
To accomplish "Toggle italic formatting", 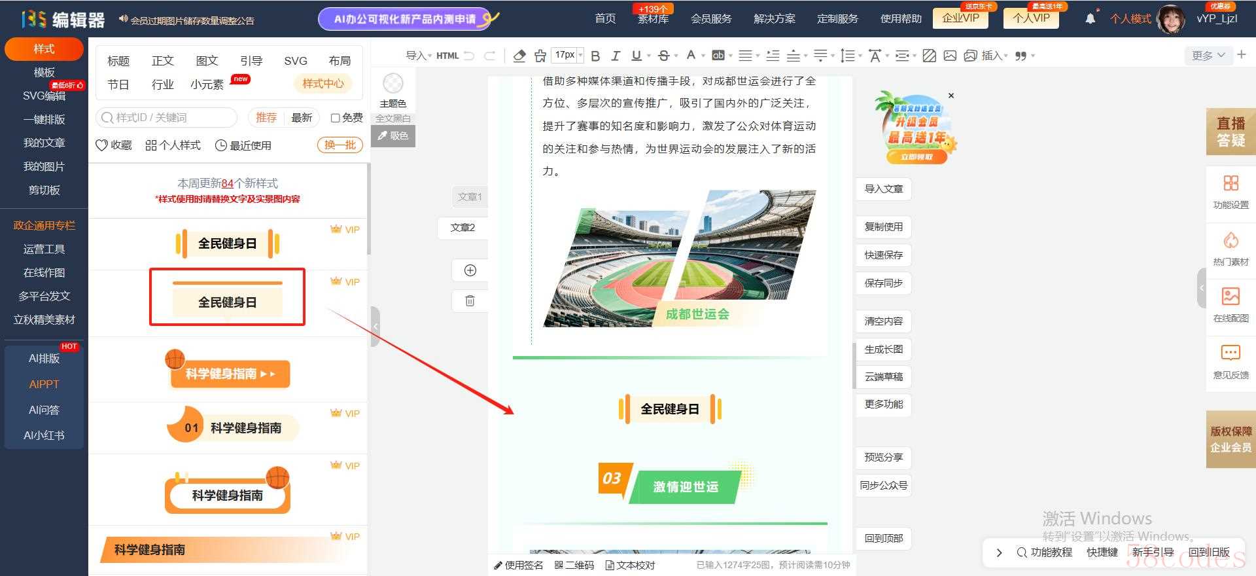I will point(615,56).
